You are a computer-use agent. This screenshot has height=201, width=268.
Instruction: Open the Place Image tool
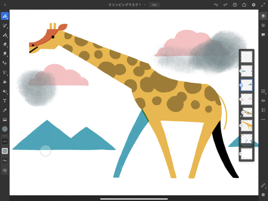click(x=5, y=120)
